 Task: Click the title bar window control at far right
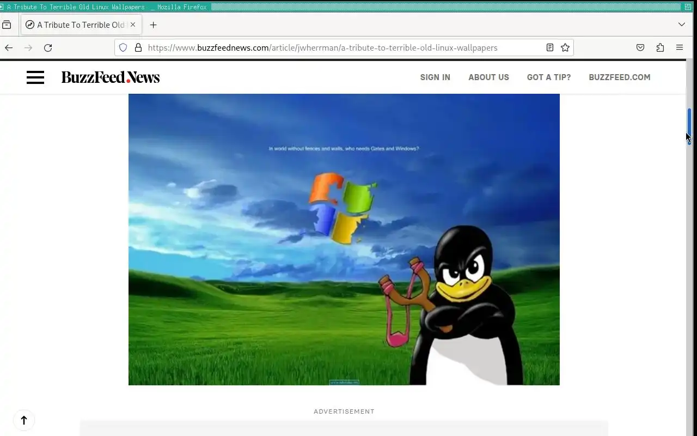click(688, 7)
